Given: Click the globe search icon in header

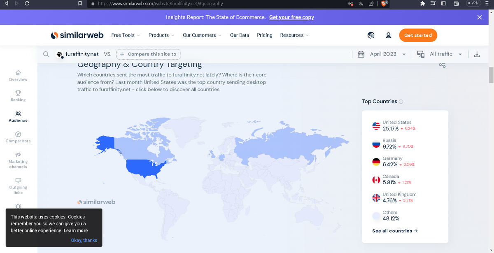Looking at the screenshot, I should pyautogui.click(x=371, y=35).
